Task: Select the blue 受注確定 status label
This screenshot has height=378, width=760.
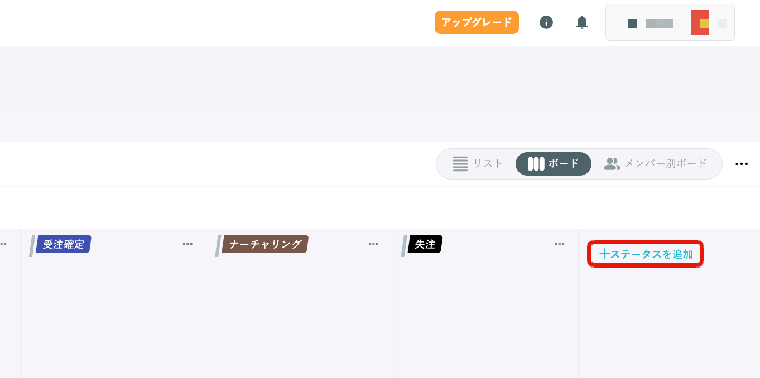Action: pyautogui.click(x=64, y=244)
